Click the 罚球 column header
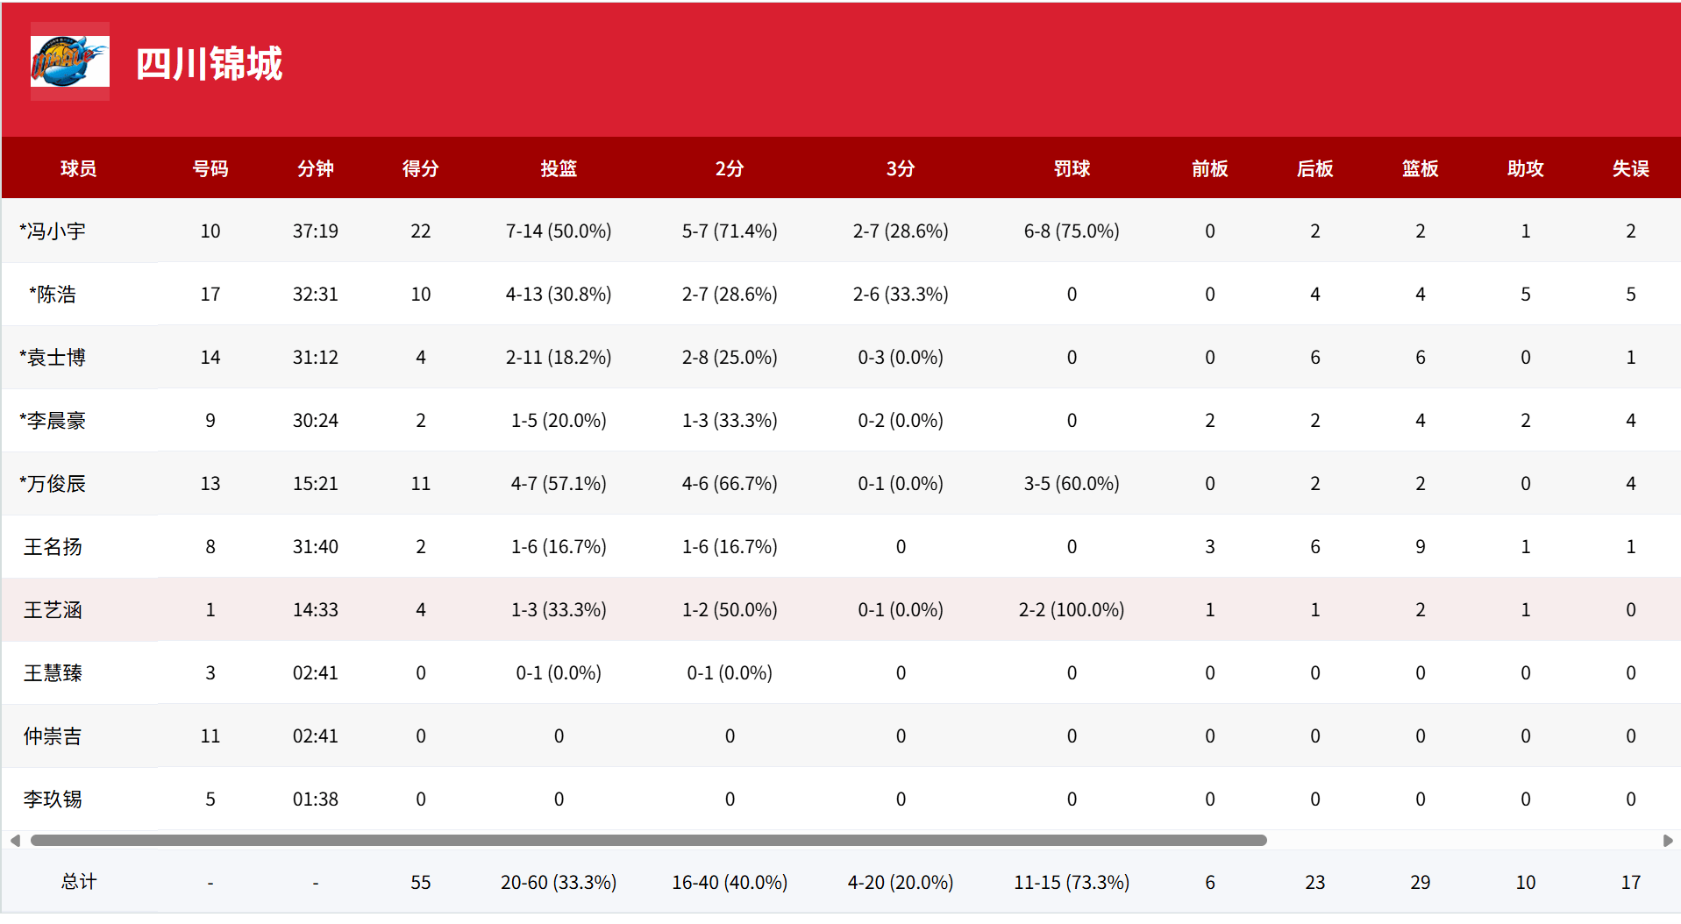The image size is (1681, 924). pos(1072,168)
